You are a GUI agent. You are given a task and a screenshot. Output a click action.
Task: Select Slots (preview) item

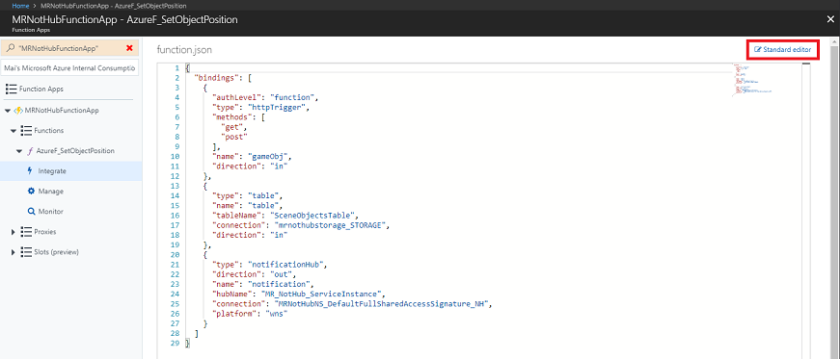56,251
